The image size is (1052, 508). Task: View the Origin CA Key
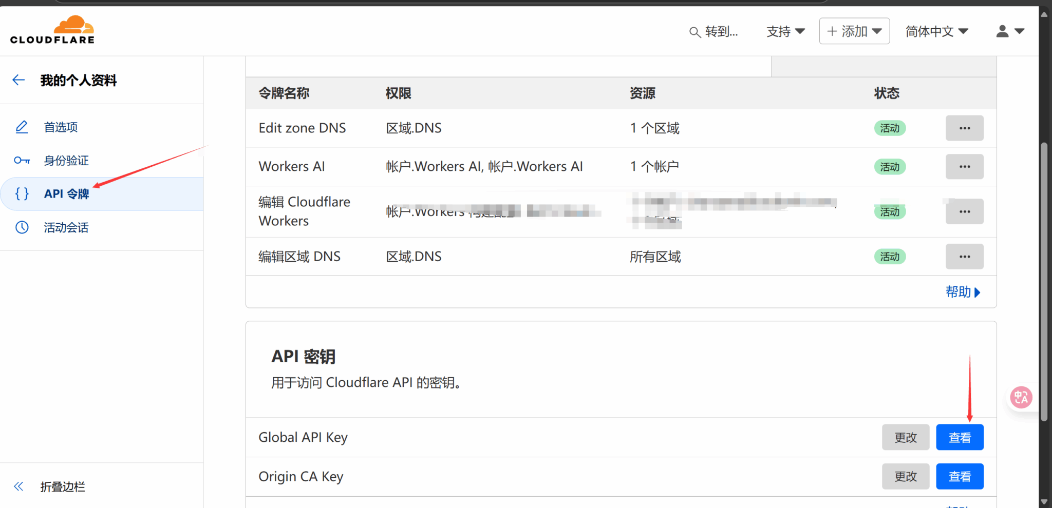[x=960, y=476]
